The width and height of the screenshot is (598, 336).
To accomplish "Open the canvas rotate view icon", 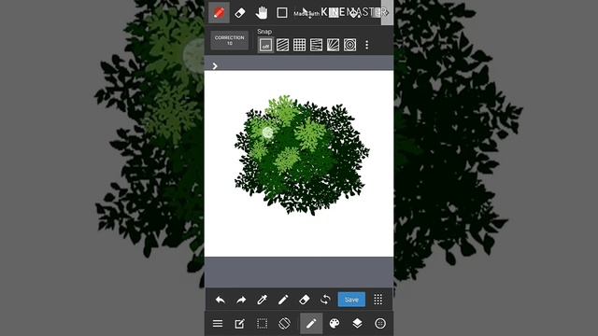I will pyautogui.click(x=284, y=324).
